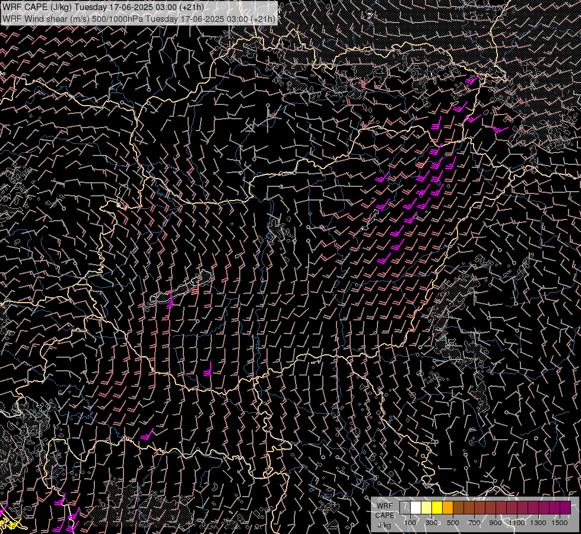Click the white CAPE legend swatch
This screenshot has height=534, width=581.
pyautogui.click(x=416, y=507)
